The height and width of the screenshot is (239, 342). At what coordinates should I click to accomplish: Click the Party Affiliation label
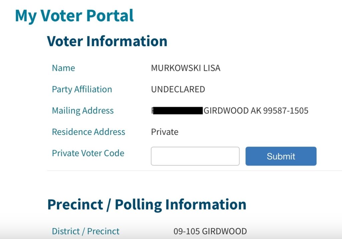click(82, 89)
